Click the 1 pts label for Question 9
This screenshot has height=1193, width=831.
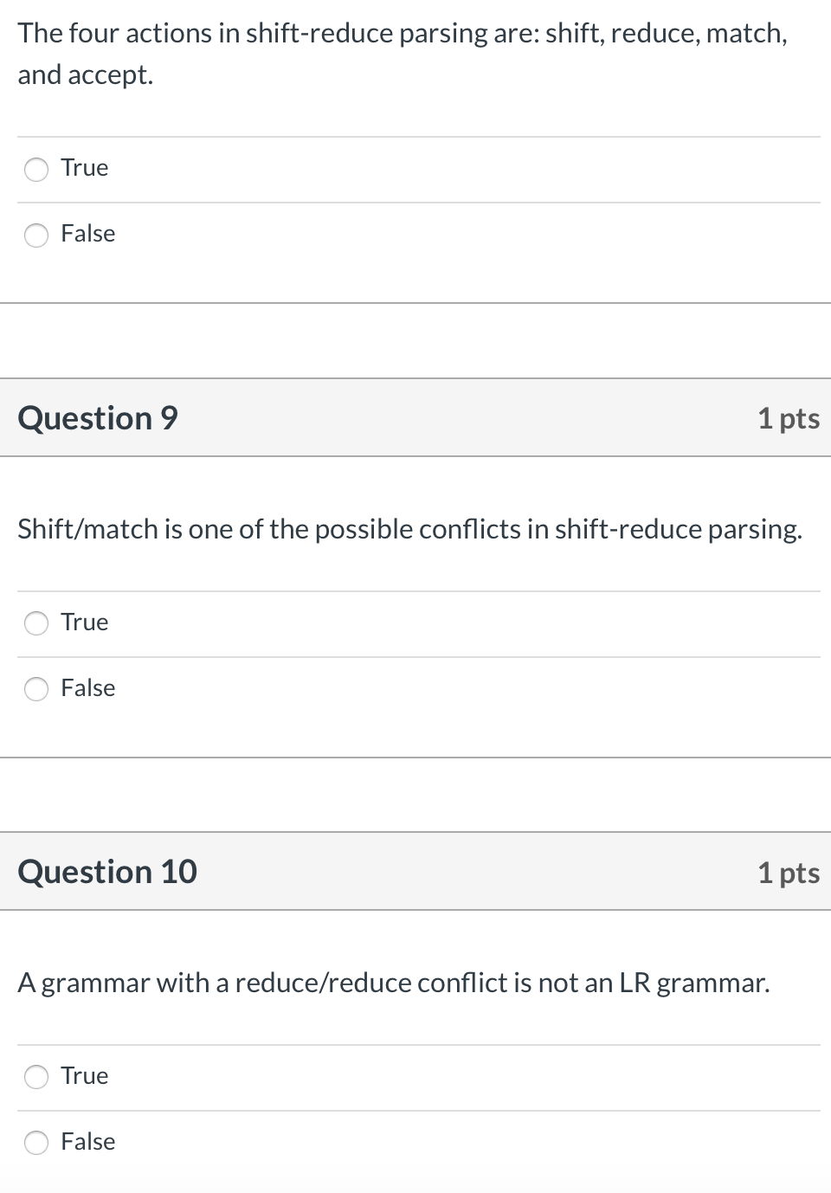(x=789, y=418)
